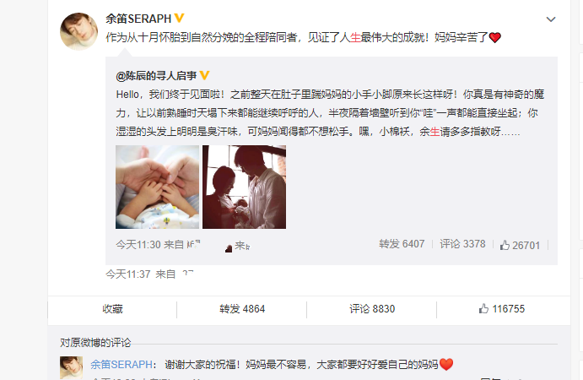The image size is (583, 380).
Task: Click 转发 4864 to repost
Action: 242,309
